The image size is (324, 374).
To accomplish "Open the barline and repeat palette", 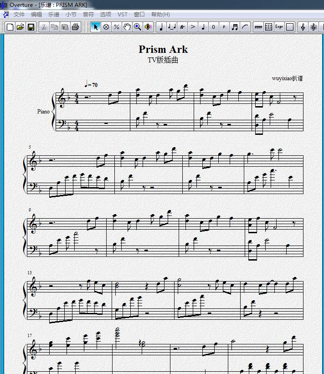I will (x=269, y=27).
